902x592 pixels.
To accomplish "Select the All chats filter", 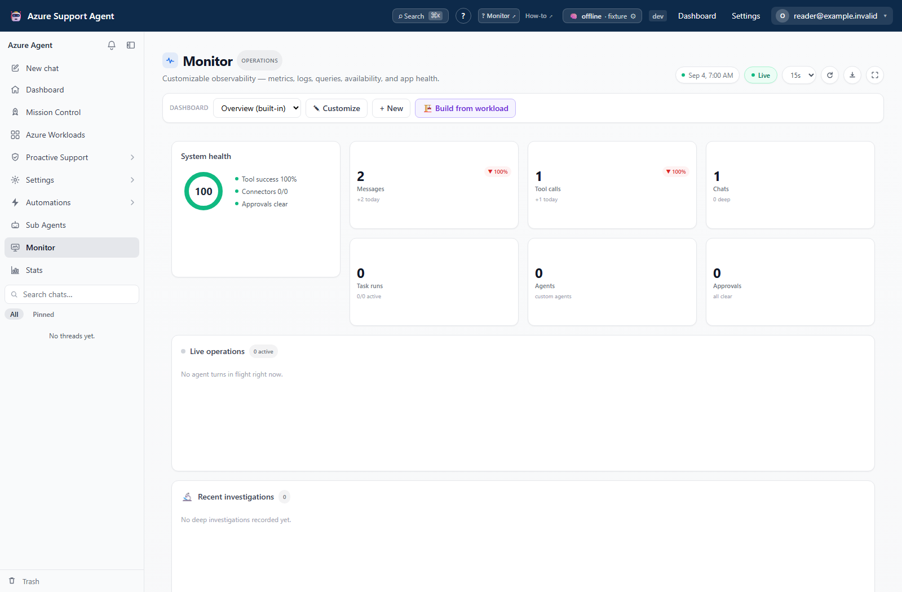I will (14, 315).
